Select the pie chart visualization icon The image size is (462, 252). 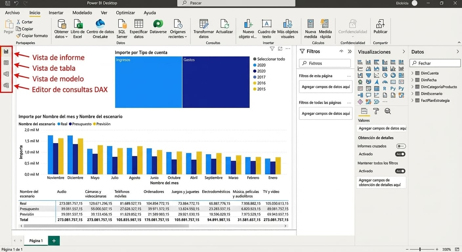(385, 75)
